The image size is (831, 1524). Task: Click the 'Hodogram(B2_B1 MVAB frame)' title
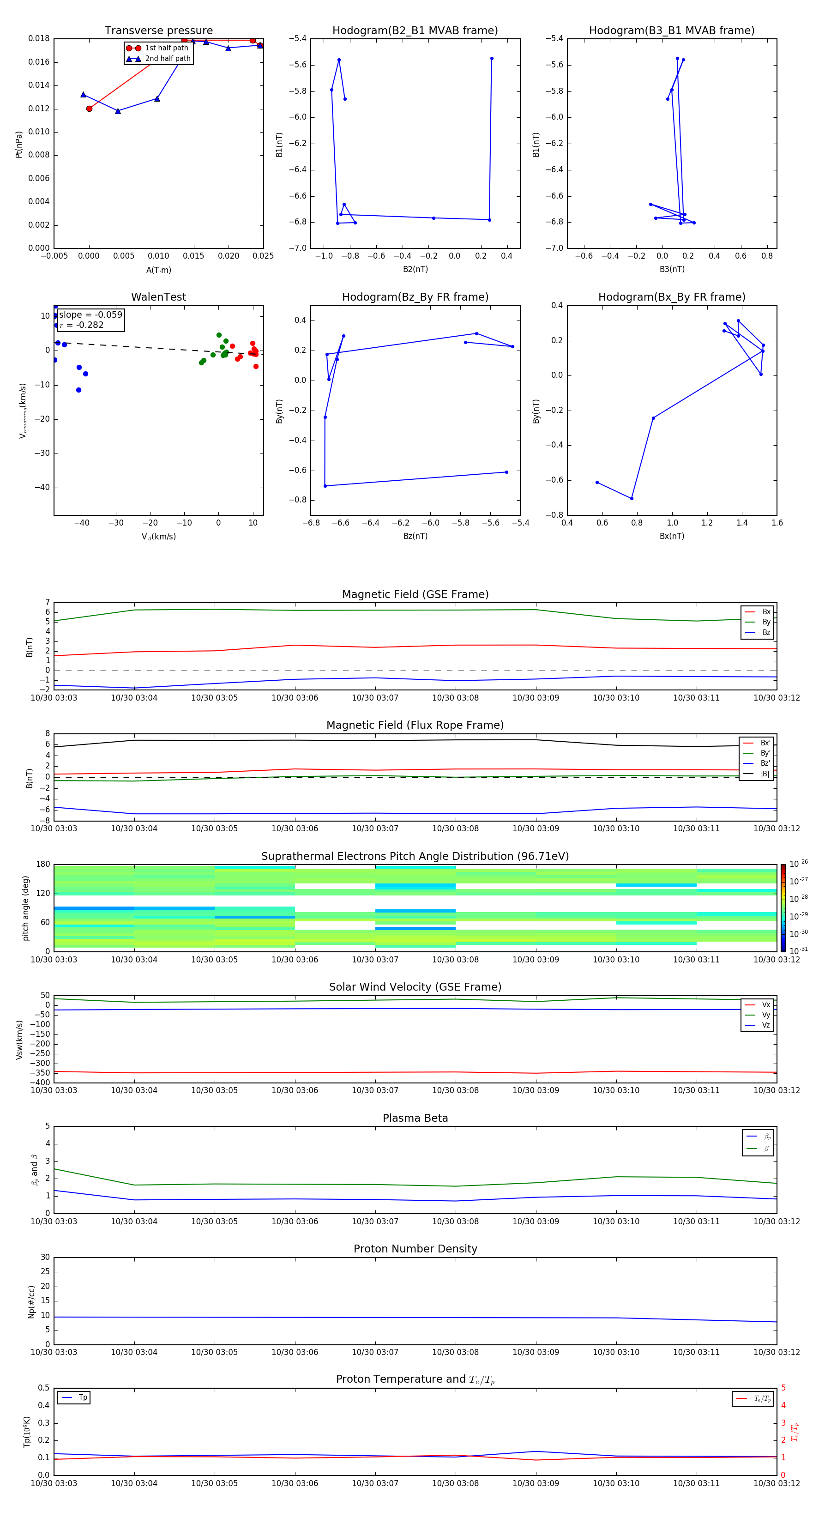415,31
